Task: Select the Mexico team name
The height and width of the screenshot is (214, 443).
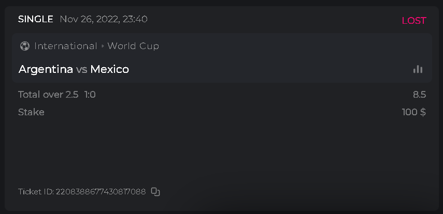Action: 110,69
